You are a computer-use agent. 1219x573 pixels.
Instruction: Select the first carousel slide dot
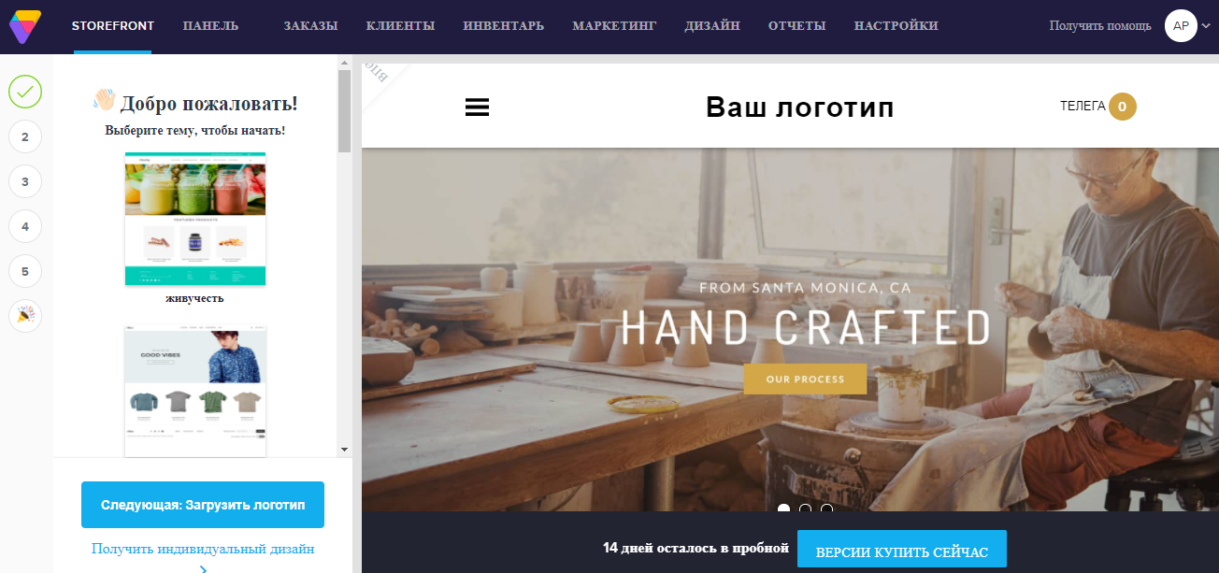tap(783, 509)
